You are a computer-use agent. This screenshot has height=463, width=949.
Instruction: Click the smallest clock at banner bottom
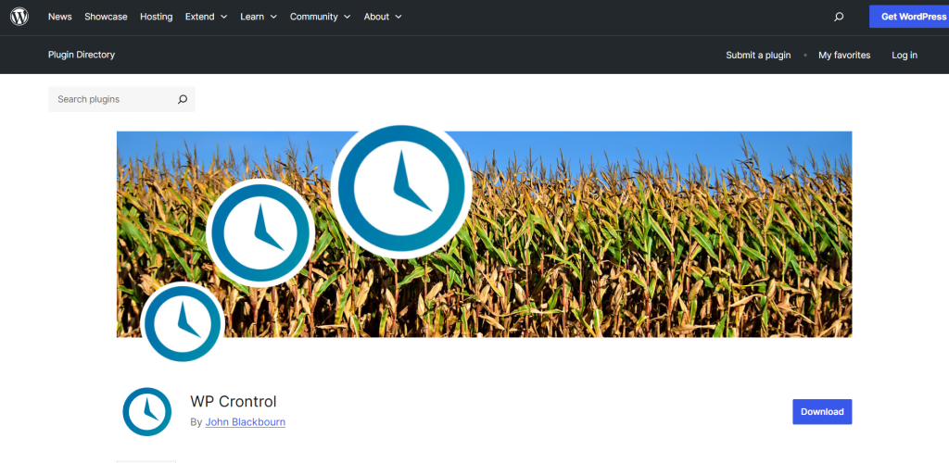[183, 323]
